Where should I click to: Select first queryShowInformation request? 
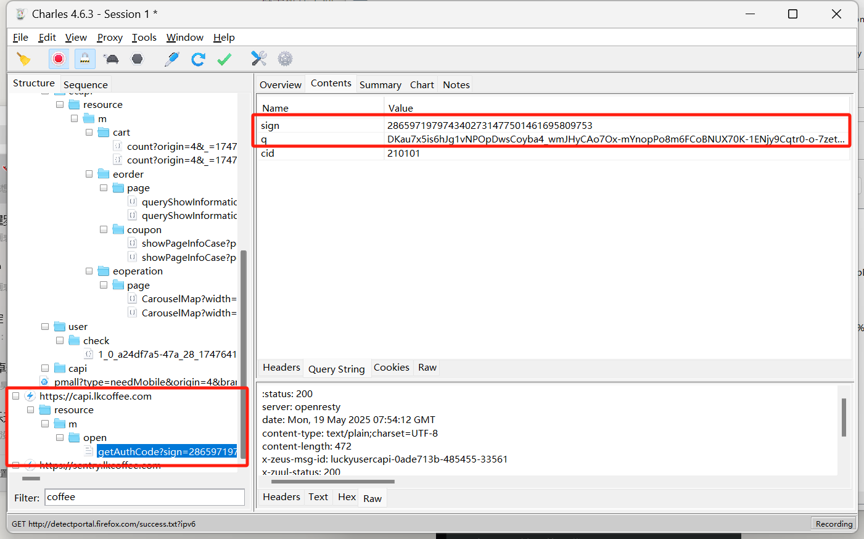[x=189, y=202]
